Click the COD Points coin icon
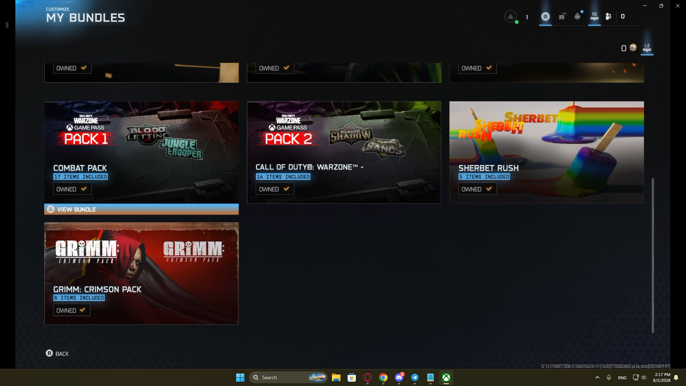Screen dimensions: 686x386 633,48
